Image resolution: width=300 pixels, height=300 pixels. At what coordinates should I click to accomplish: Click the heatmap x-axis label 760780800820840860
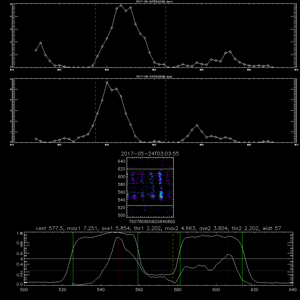point(152,221)
